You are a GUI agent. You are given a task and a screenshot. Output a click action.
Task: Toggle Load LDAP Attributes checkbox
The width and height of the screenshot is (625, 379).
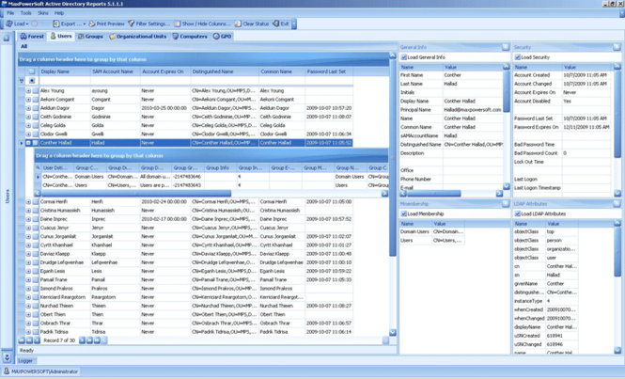click(517, 214)
